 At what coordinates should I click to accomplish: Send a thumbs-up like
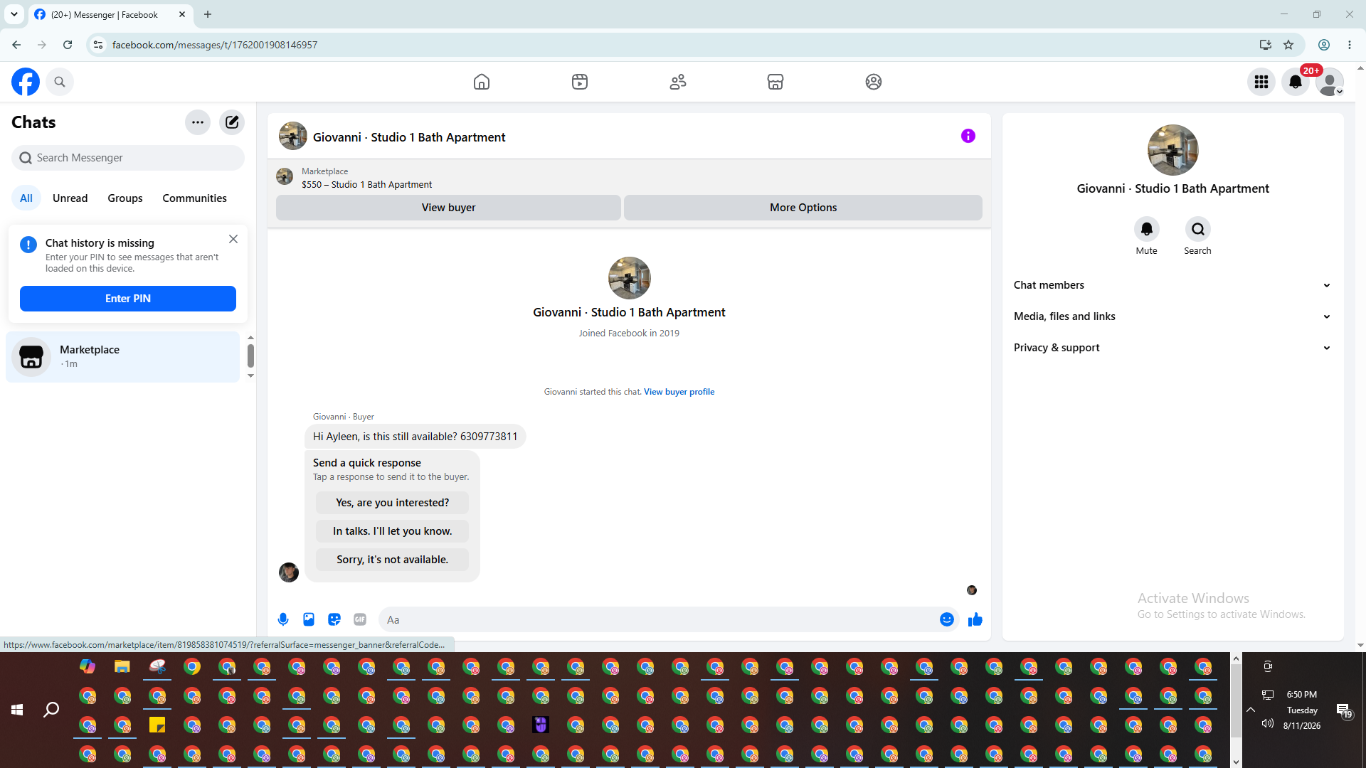click(975, 619)
